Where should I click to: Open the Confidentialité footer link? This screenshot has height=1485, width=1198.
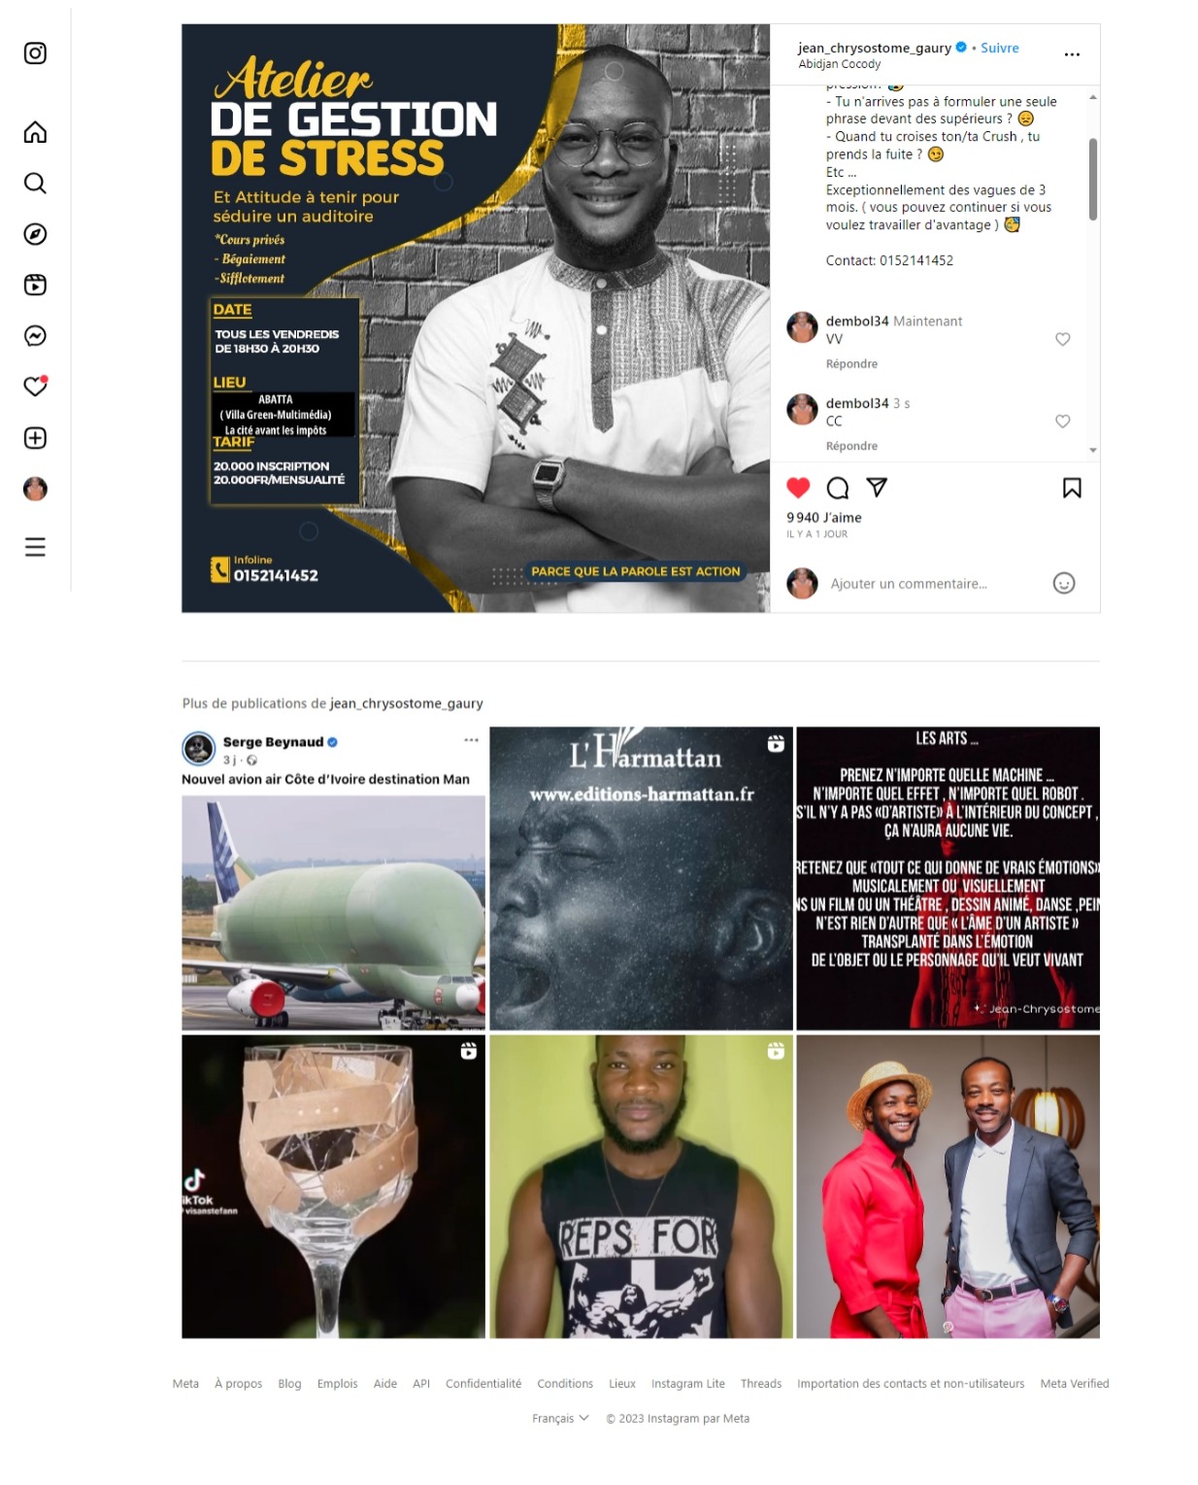483,1383
